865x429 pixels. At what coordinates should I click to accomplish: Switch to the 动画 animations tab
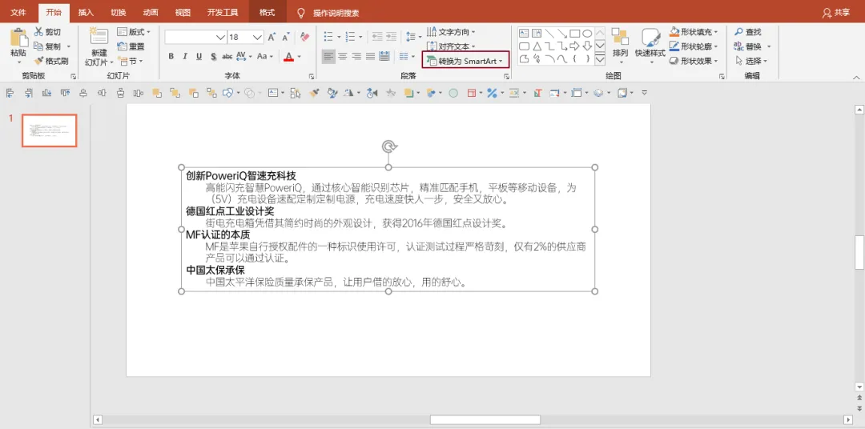(150, 12)
